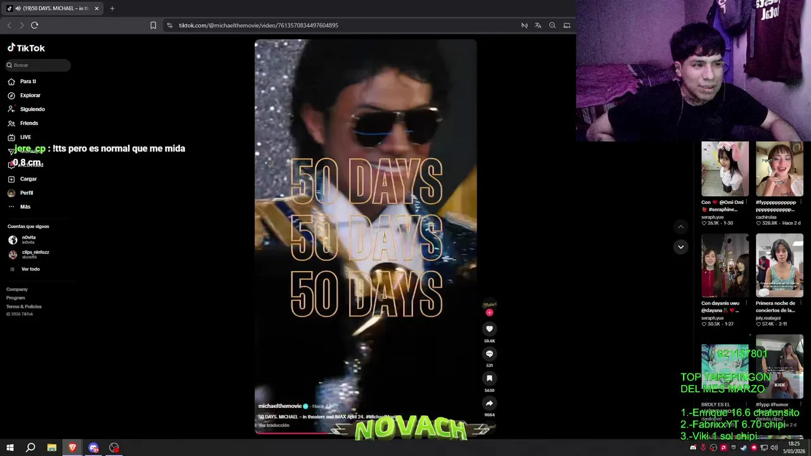Close the 50 DAYS. MICHAEL tab
The image size is (811, 456).
pos(96,8)
